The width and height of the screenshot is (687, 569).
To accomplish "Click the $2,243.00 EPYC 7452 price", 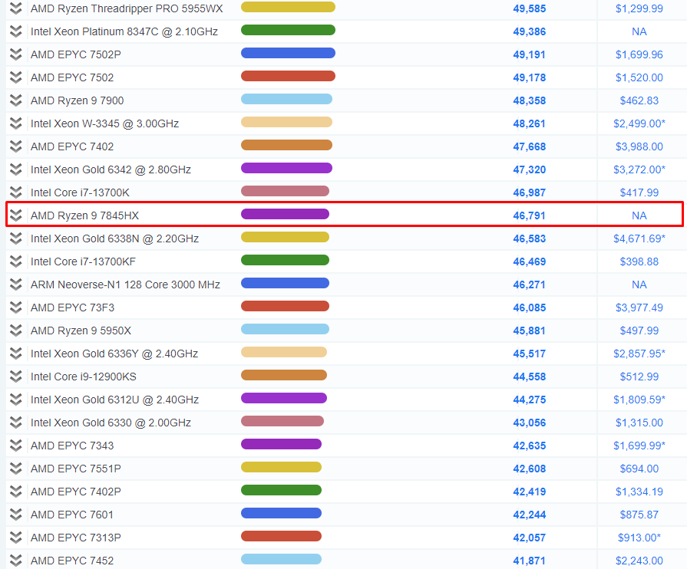I will (x=639, y=561).
